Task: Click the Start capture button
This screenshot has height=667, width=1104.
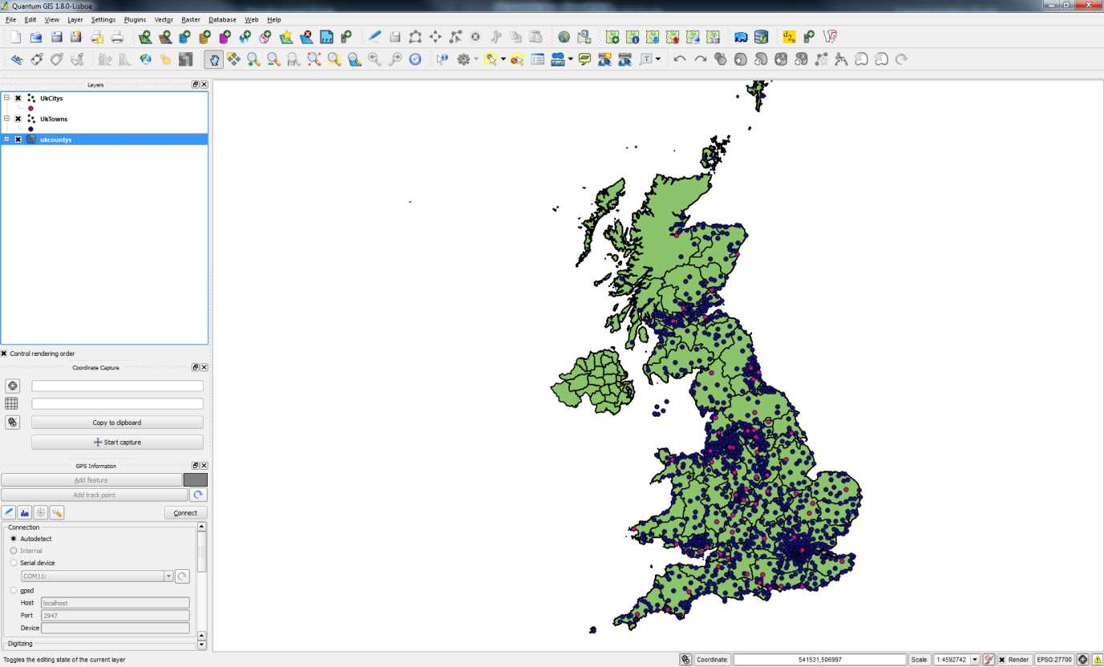Action: pos(117,442)
